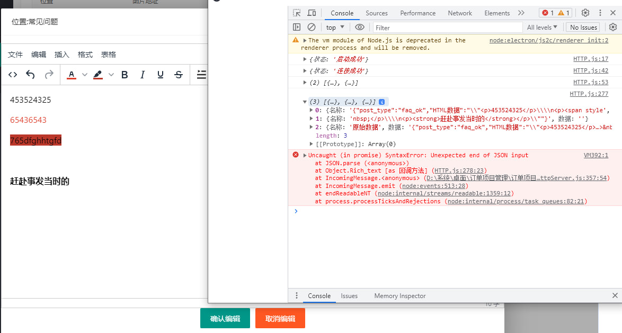The image size is (622, 333).
Task: Open the 插入 menu
Action: (62, 55)
